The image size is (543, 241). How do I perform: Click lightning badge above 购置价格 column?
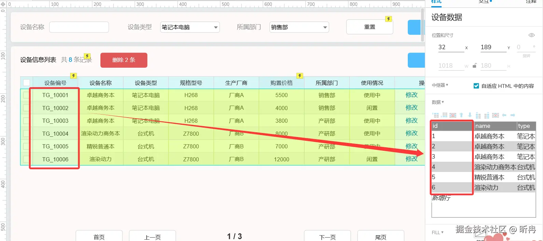(x=300, y=76)
